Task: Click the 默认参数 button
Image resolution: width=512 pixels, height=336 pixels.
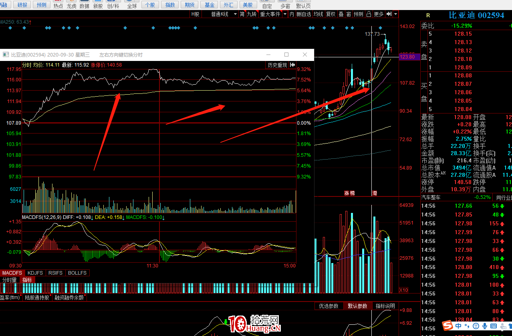Action: click(358, 306)
